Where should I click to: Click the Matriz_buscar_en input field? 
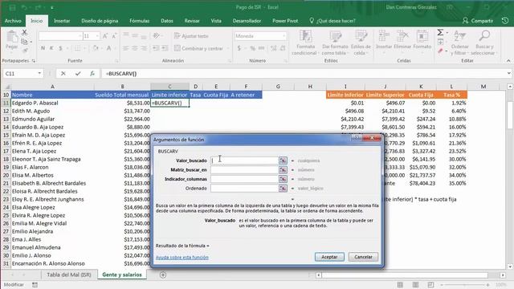pos(244,169)
